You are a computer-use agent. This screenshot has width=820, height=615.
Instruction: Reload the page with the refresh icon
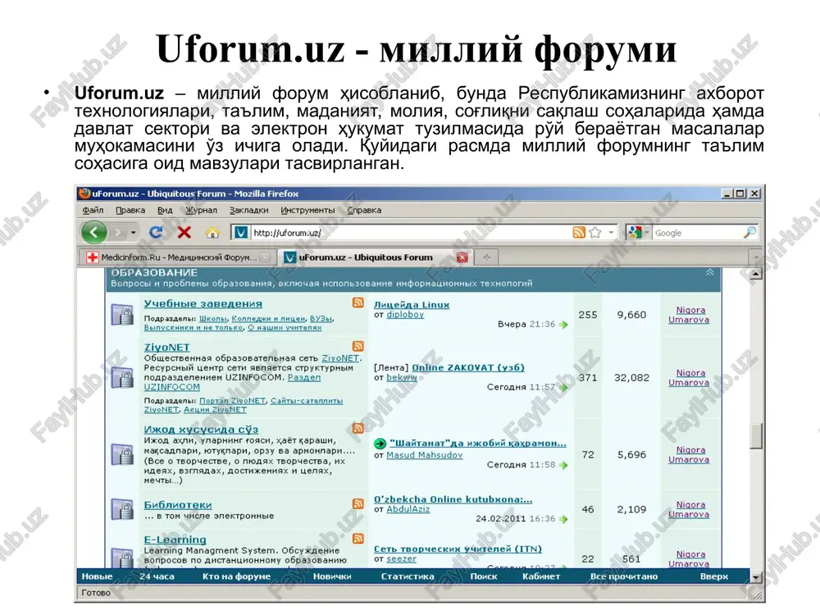click(156, 232)
